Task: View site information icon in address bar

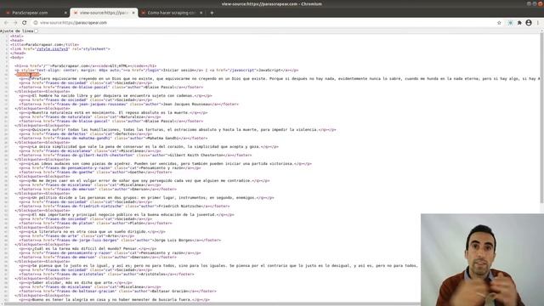Action: click(36, 23)
